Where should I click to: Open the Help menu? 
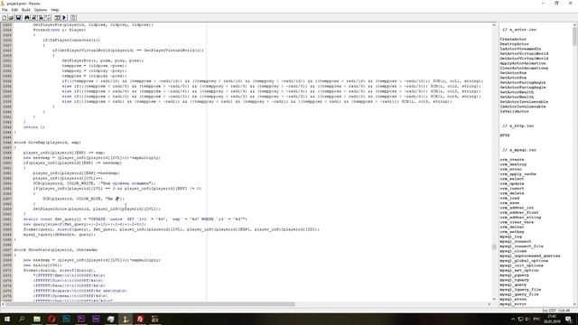point(55,10)
